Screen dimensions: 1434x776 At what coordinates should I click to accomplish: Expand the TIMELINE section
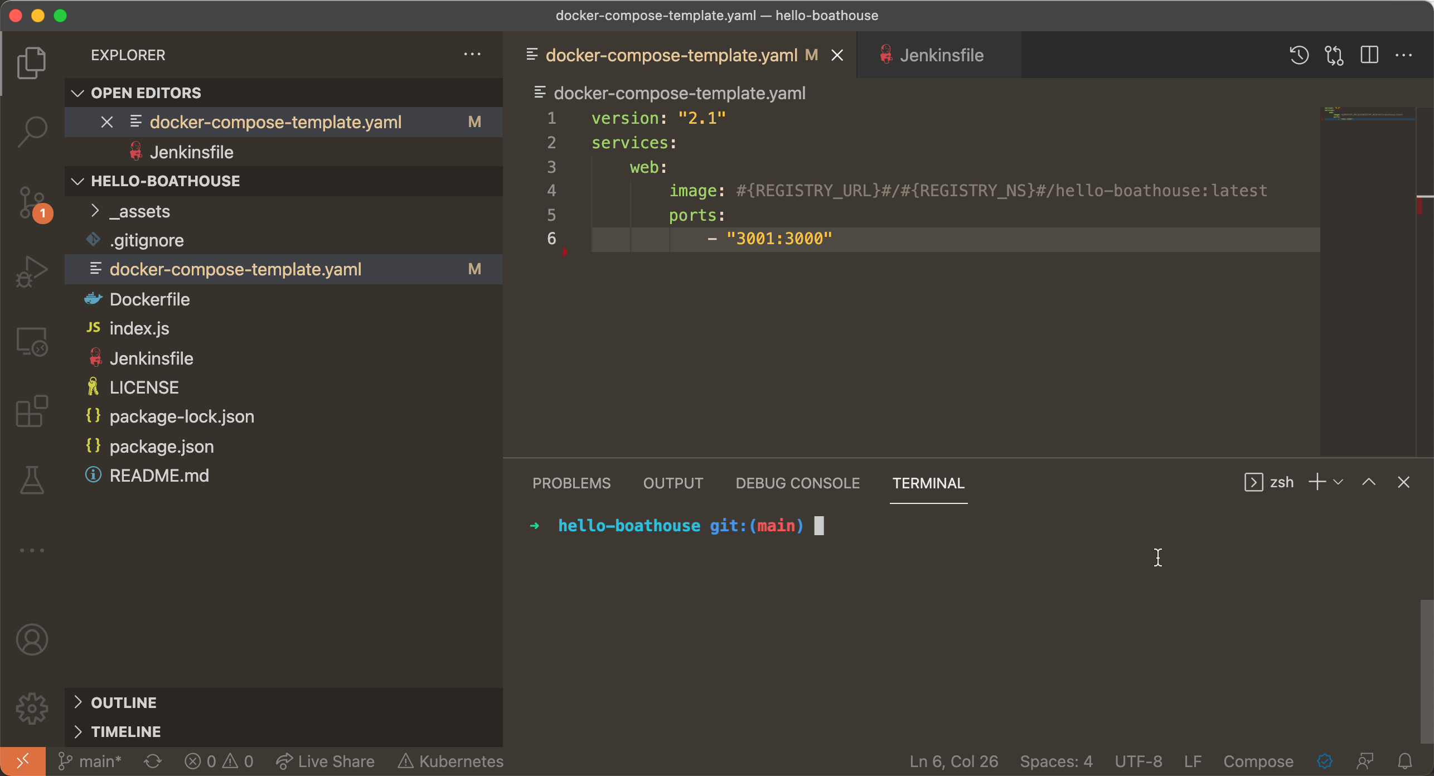click(284, 732)
